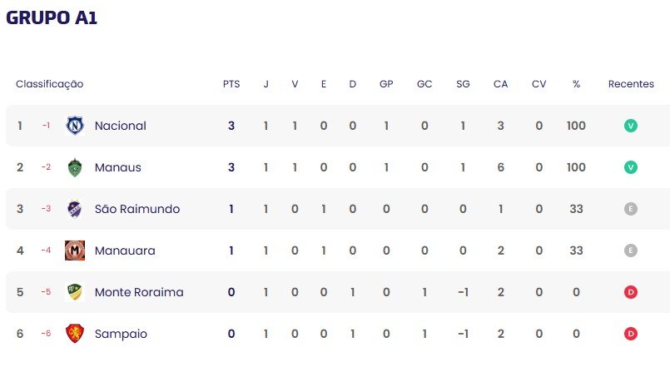This screenshot has height=367, width=670.
Task: Click the Recentes column header
Action: click(x=631, y=84)
